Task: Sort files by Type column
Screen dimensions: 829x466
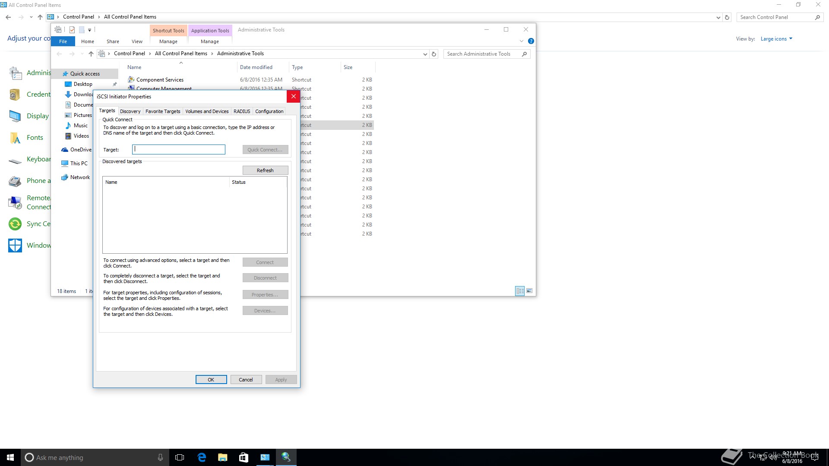Action: (x=314, y=67)
